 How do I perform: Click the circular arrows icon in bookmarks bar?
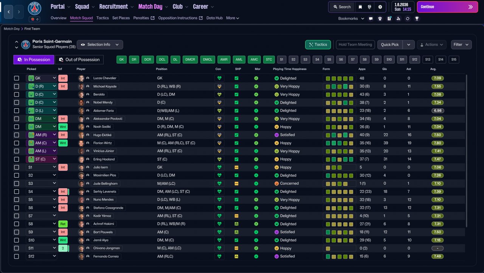pos(408,18)
